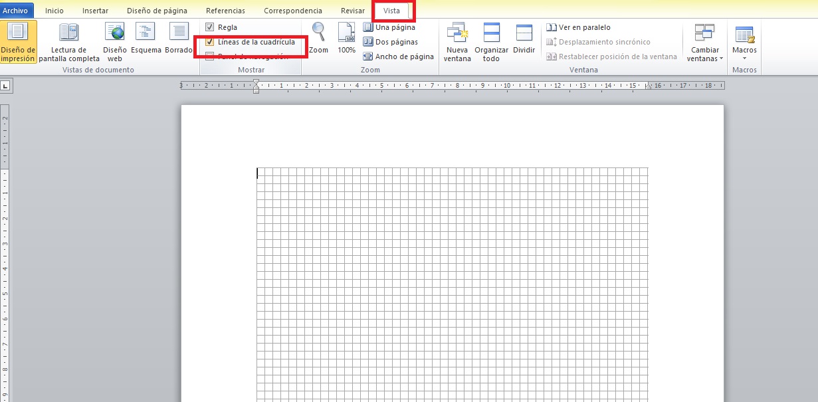
Task: Open the Macros dropdown arrow
Action: (x=744, y=58)
